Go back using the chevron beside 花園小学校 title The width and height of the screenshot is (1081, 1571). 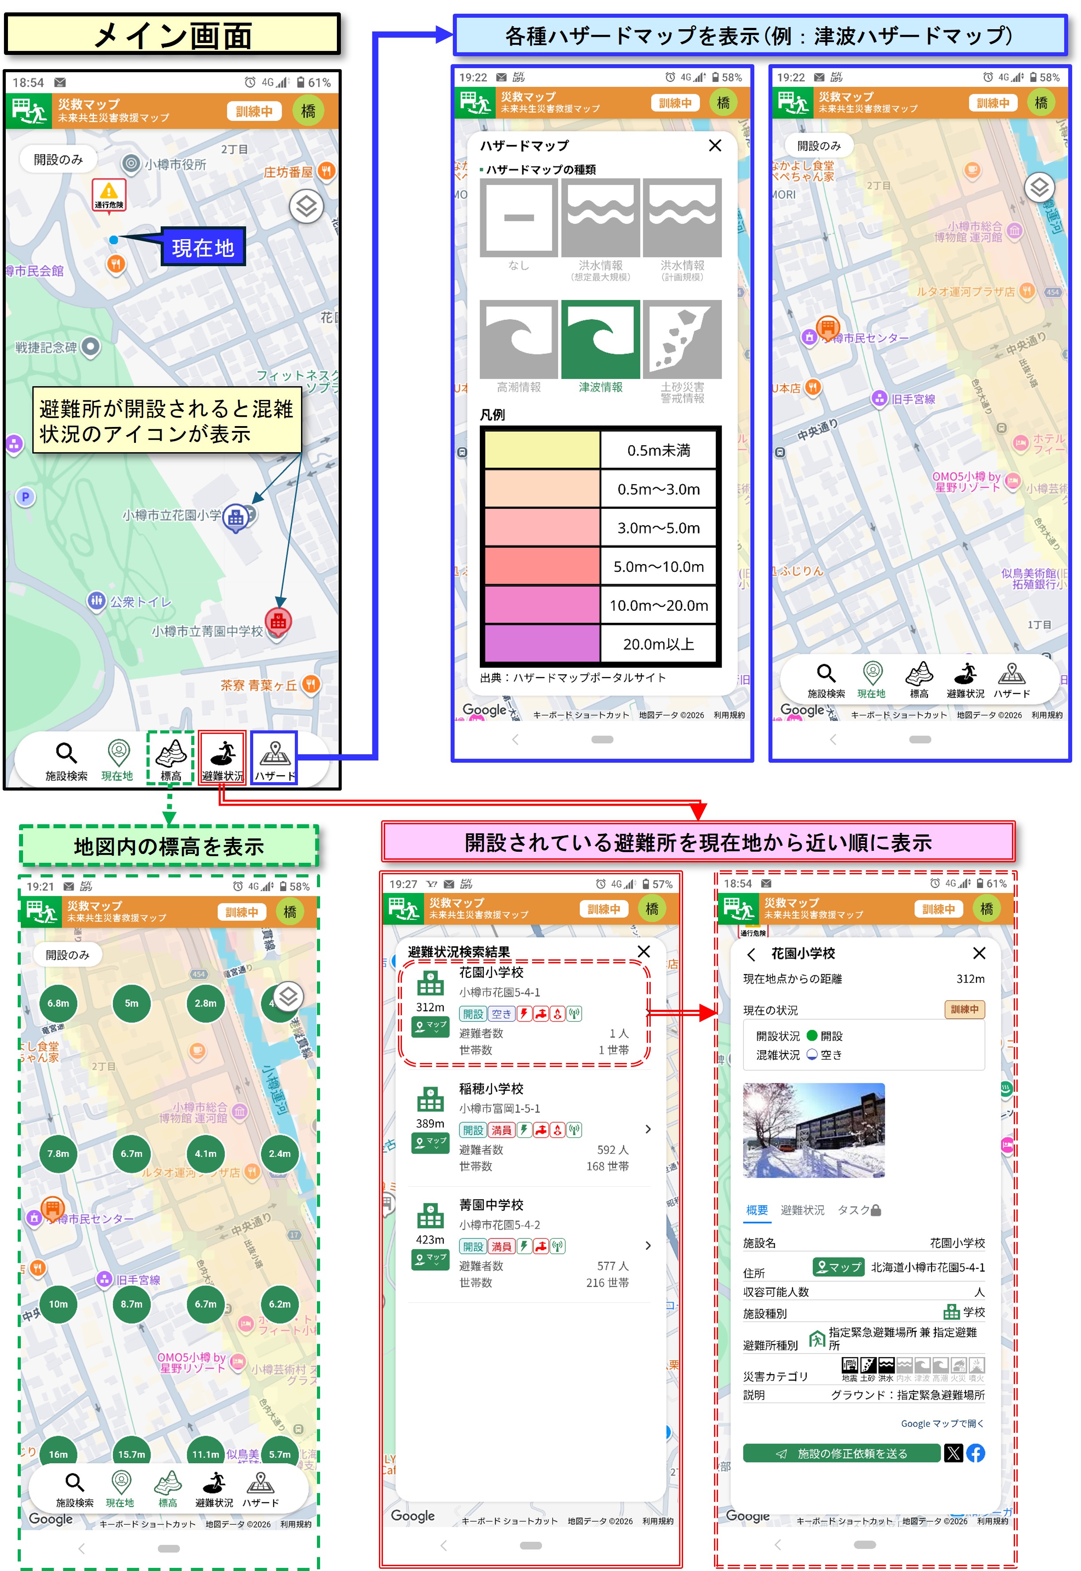751,954
